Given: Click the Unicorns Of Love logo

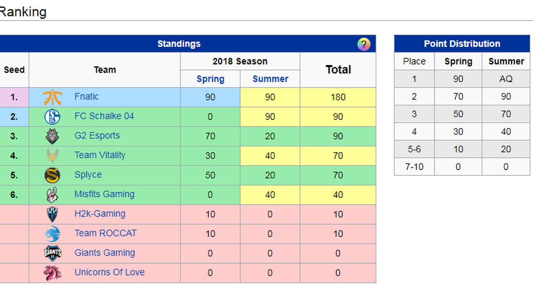Looking at the screenshot, I should coord(52,273).
